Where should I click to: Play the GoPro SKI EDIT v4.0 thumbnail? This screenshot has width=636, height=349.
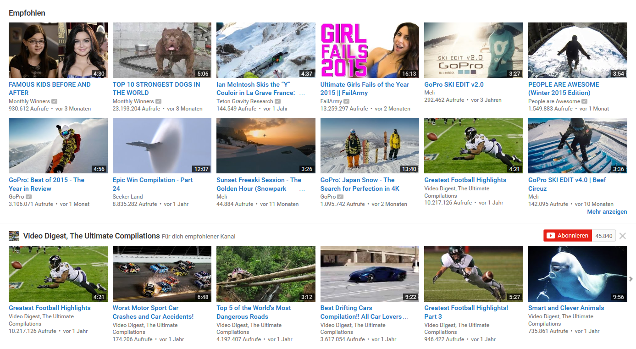click(578, 146)
